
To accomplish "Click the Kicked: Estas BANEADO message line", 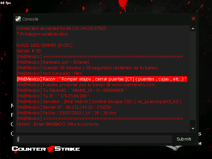I will pos(58,124).
